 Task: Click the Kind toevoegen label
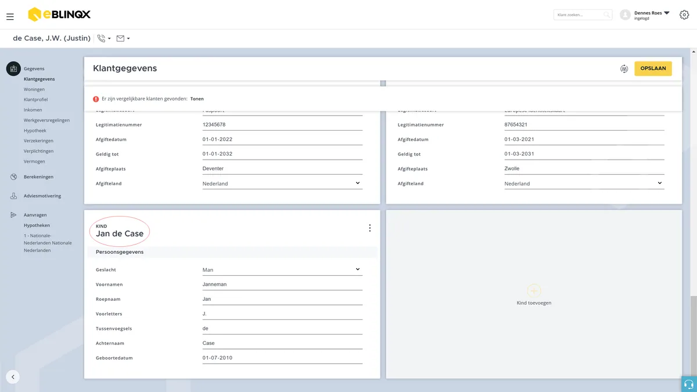coord(534,303)
